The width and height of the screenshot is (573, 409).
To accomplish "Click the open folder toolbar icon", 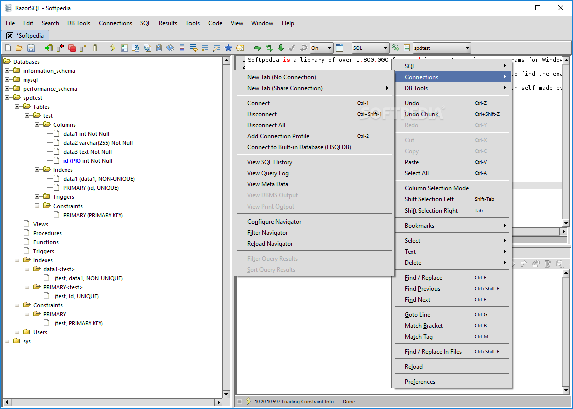I will tap(20, 48).
